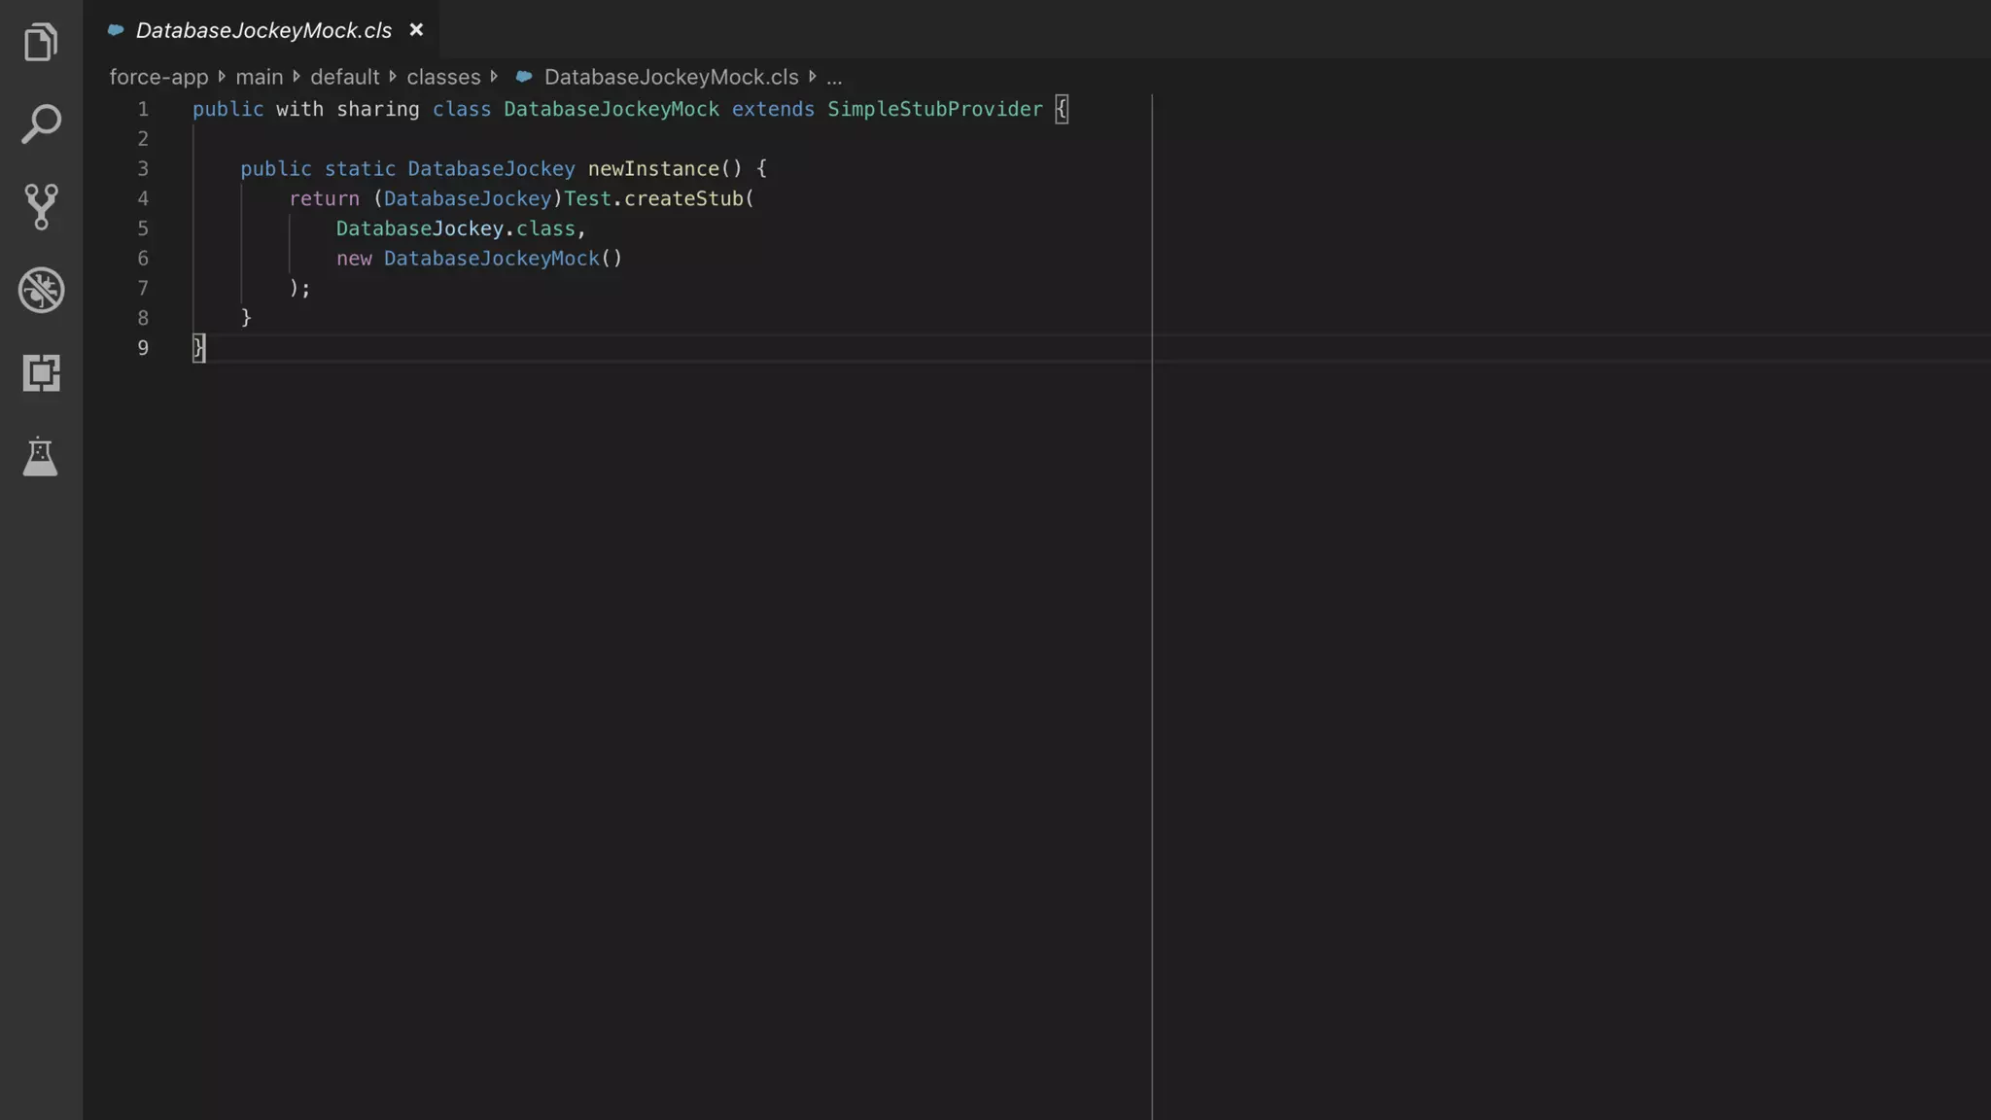Close the DatabaseJockeyMock.cls tab
Screen dimensions: 1991x1120
coord(416,30)
